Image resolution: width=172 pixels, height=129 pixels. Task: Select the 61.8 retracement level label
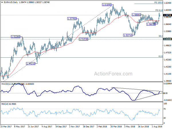click(x=161, y=56)
